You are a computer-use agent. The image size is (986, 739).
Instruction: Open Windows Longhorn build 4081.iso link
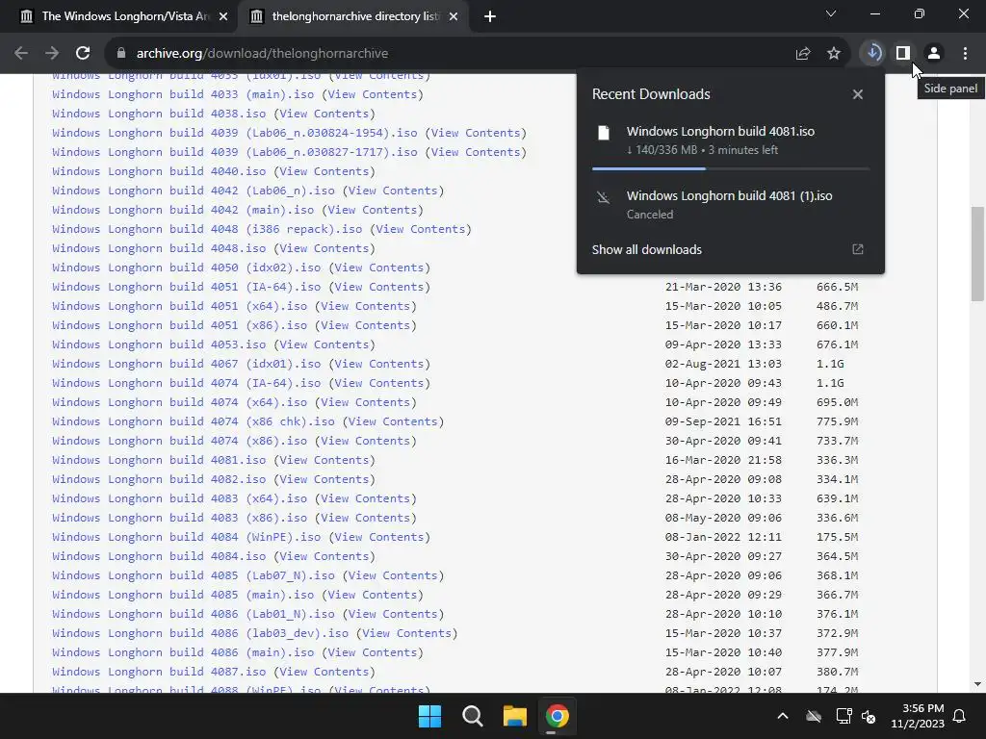pos(159,460)
